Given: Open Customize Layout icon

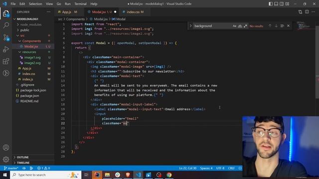Looking at the screenshot, I should pos(287,4).
